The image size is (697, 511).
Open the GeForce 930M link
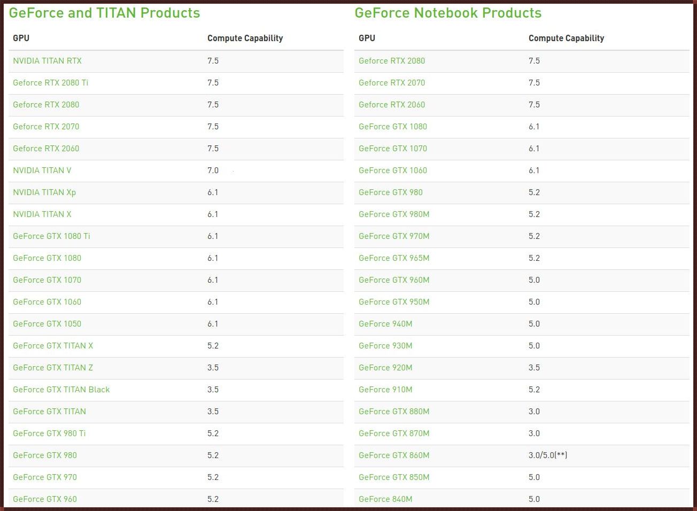click(x=385, y=346)
